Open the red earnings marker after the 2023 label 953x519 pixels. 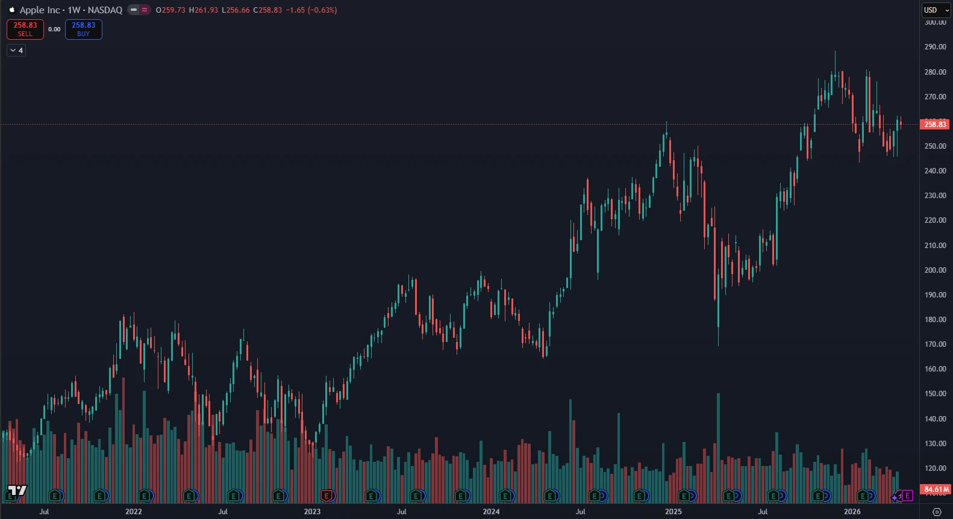tap(327, 496)
